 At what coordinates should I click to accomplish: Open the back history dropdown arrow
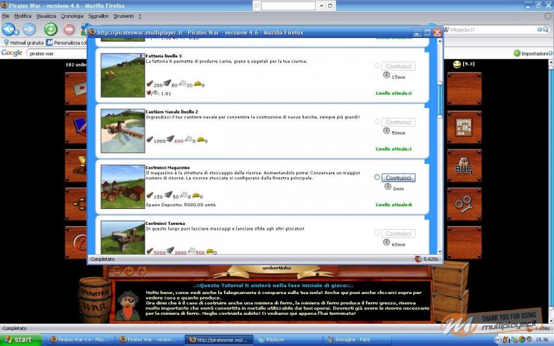[x=17, y=32]
